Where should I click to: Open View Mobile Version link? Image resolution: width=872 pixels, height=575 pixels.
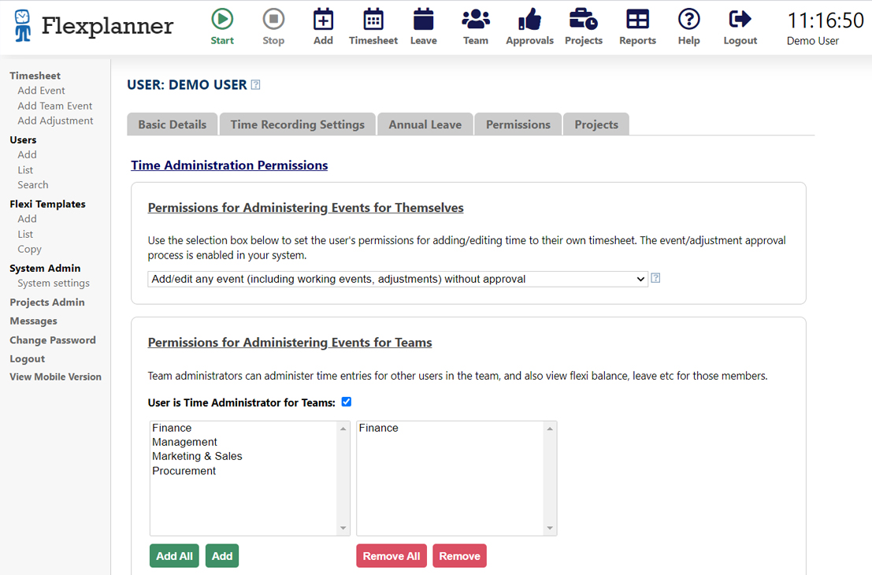coord(56,377)
